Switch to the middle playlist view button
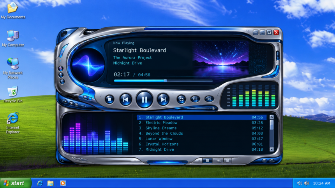Image resolution: width=335 pixels, height=188 pixels. [219, 160]
